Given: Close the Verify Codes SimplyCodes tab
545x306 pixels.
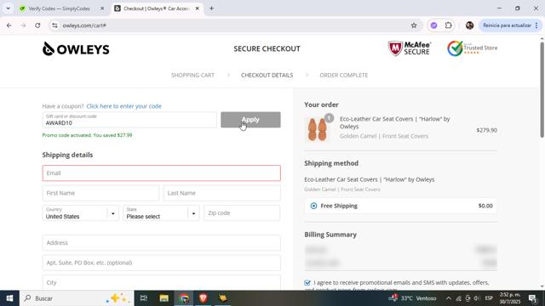Looking at the screenshot, I should pos(102,8).
